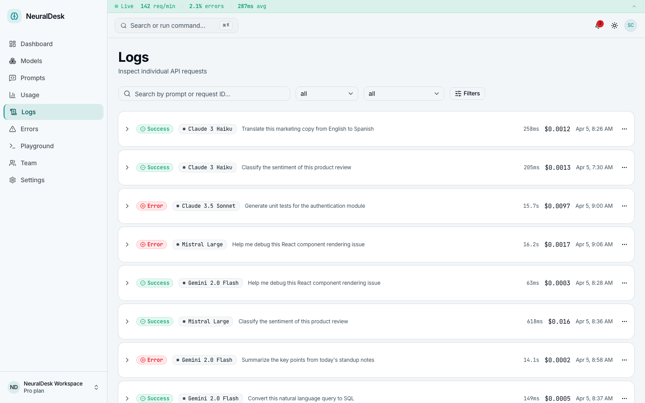Image resolution: width=645 pixels, height=403 pixels.
Task: Open the Filters button
Action: pyautogui.click(x=467, y=93)
